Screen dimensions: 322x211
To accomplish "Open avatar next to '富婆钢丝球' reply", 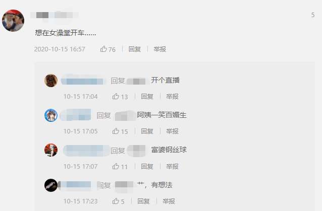I will point(51,150).
